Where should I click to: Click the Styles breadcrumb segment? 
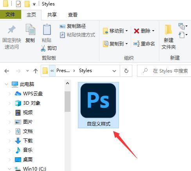click(85, 71)
